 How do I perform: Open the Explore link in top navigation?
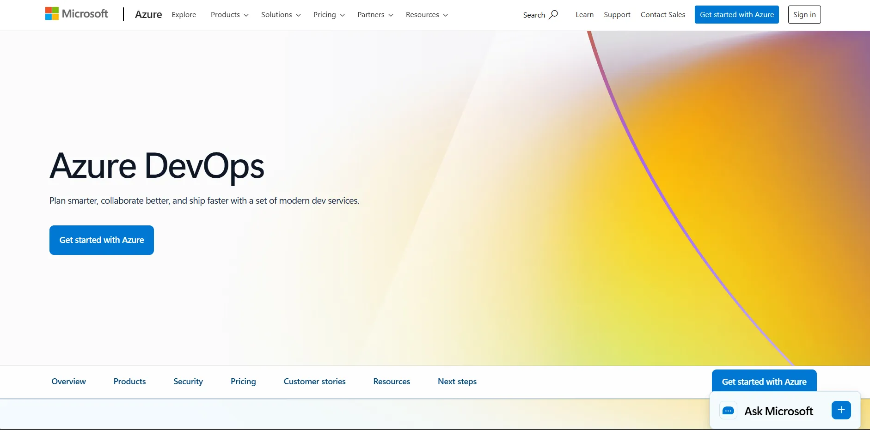184,15
